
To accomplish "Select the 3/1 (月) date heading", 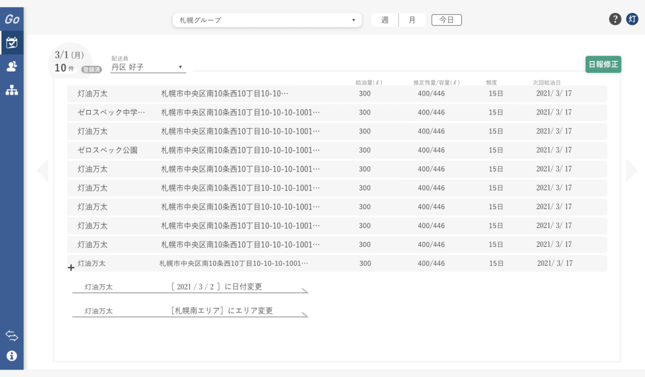I will pyautogui.click(x=69, y=55).
